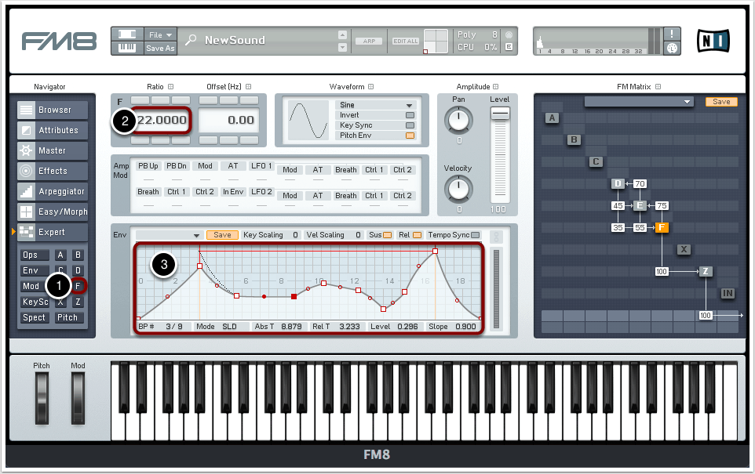
Task: Click the Easy/Morph grid icon
Action: [x=27, y=212]
